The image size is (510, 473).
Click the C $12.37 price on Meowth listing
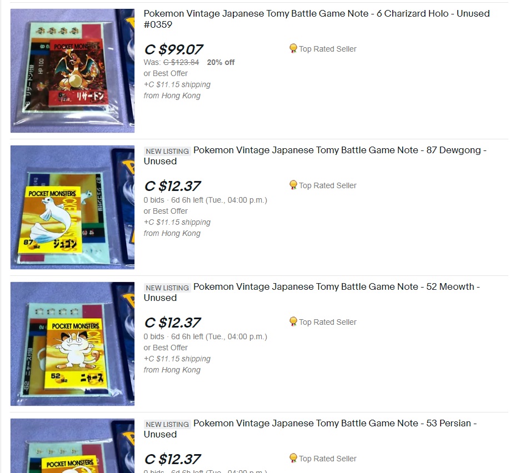click(173, 323)
